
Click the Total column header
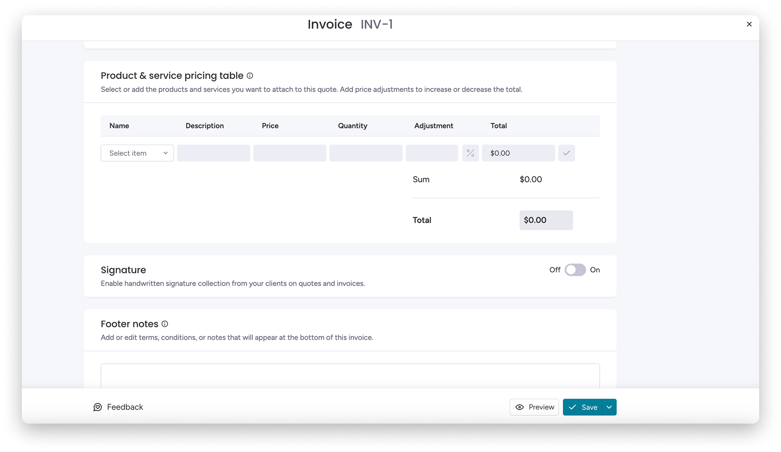pos(498,126)
